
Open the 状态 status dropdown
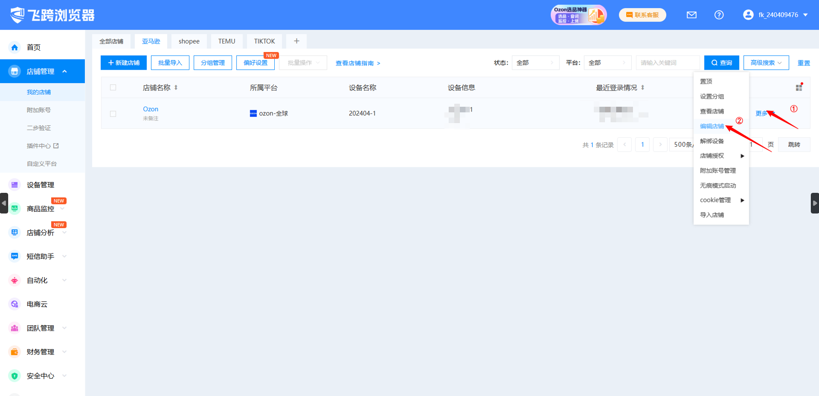point(535,63)
